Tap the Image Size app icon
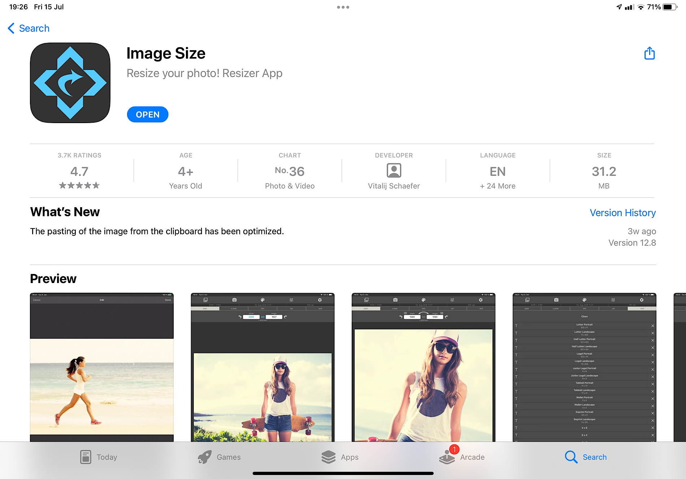 coord(70,83)
